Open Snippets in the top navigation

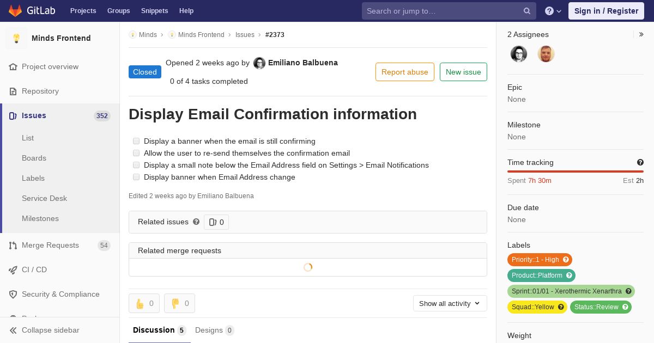point(154,11)
